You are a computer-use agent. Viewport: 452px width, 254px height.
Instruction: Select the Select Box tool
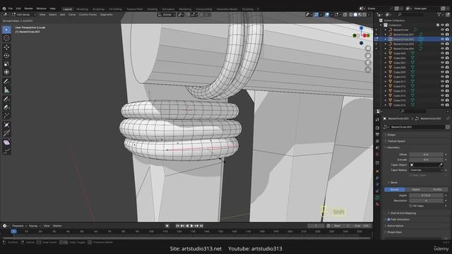point(6,30)
